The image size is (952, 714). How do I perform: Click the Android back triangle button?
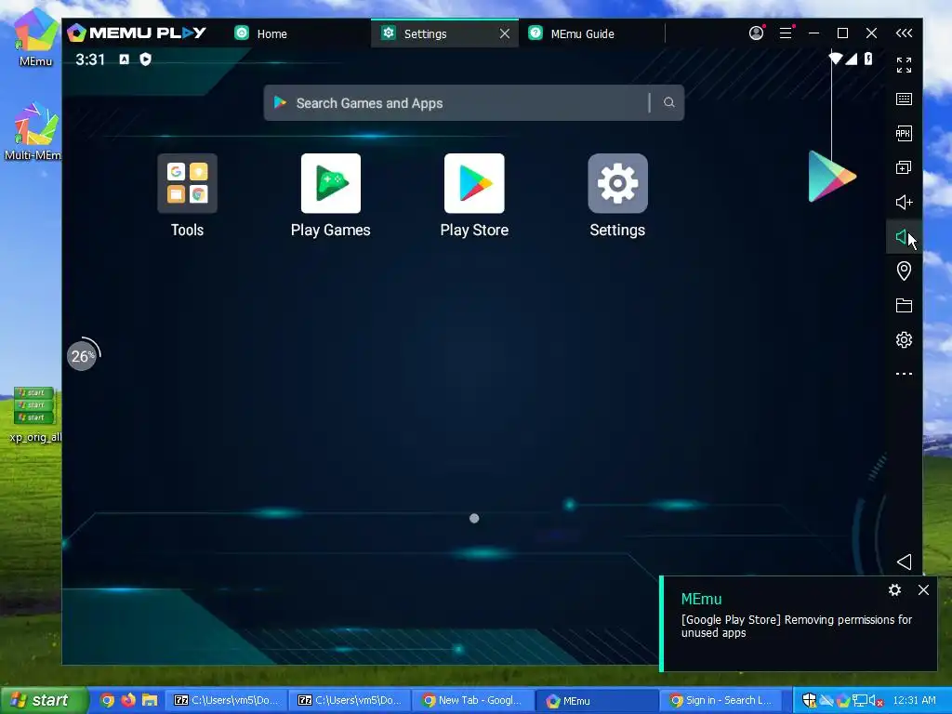coord(904,562)
